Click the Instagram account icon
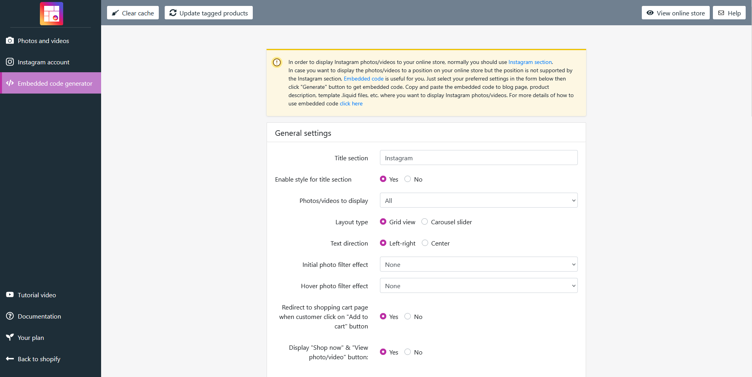The width and height of the screenshot is (752, 377). (10, 62)
